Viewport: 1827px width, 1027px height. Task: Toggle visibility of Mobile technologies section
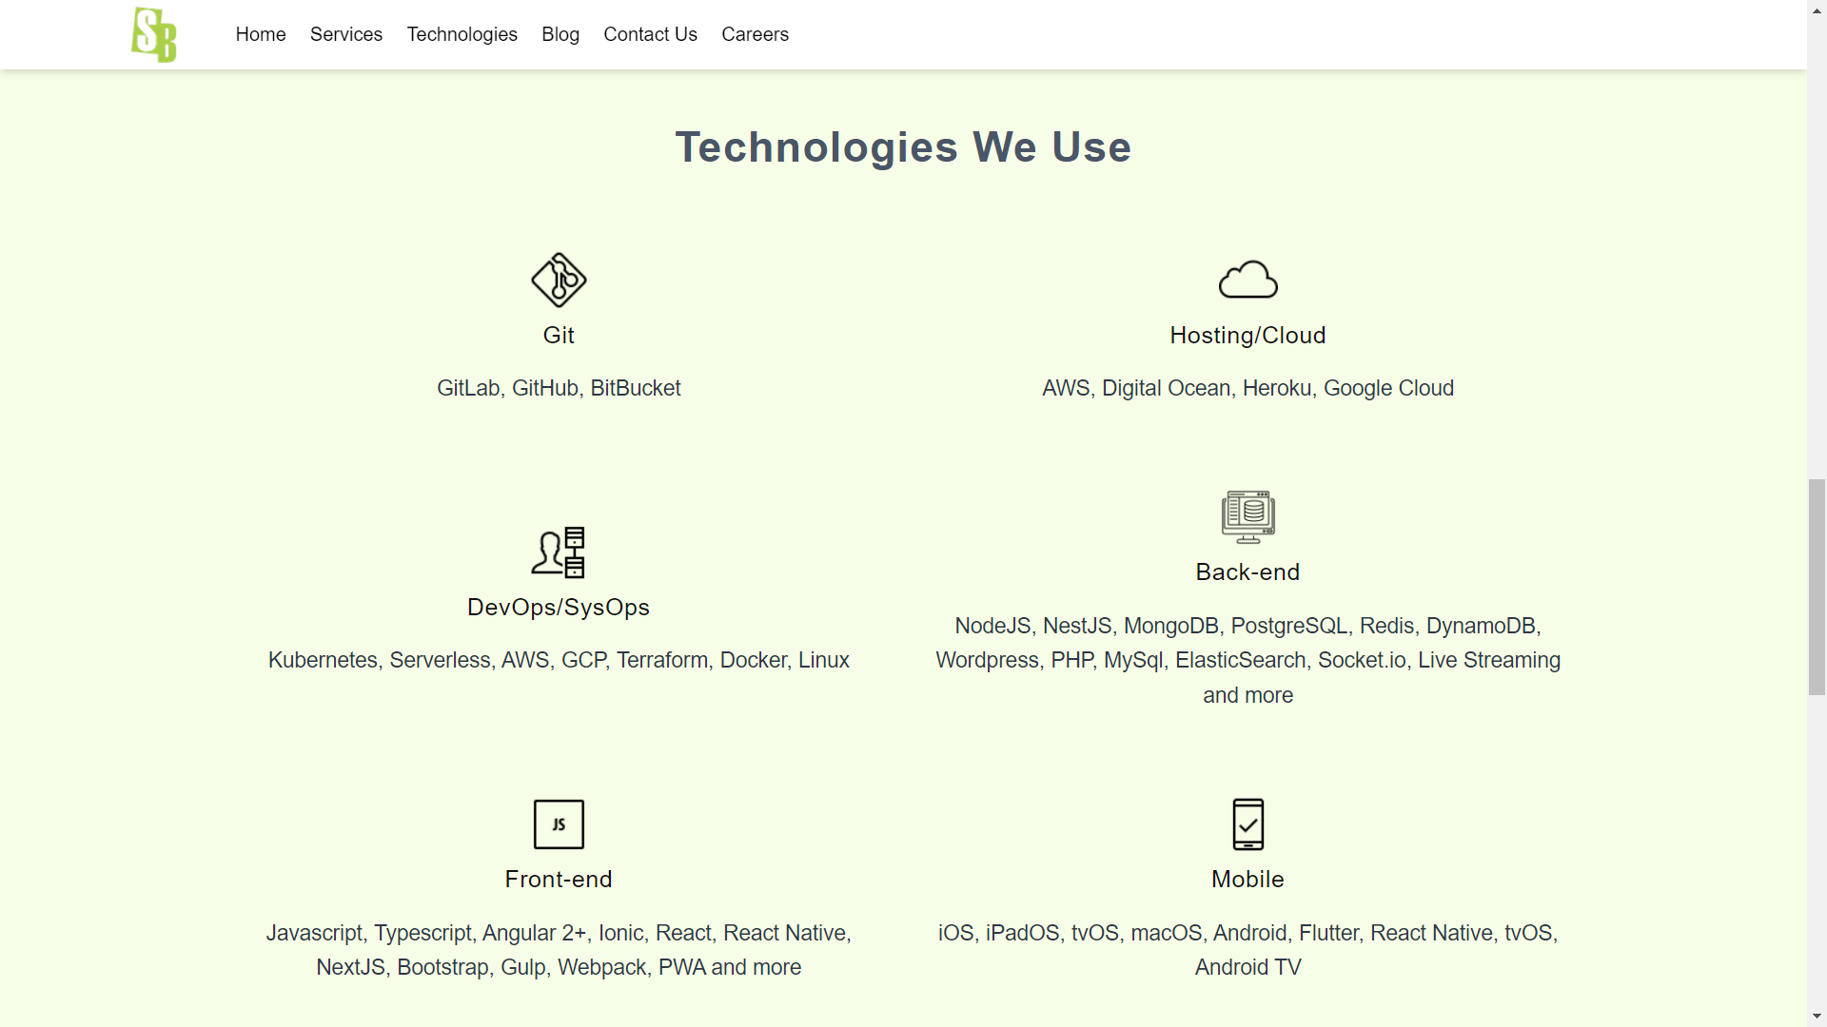[x=1247, y=879]
